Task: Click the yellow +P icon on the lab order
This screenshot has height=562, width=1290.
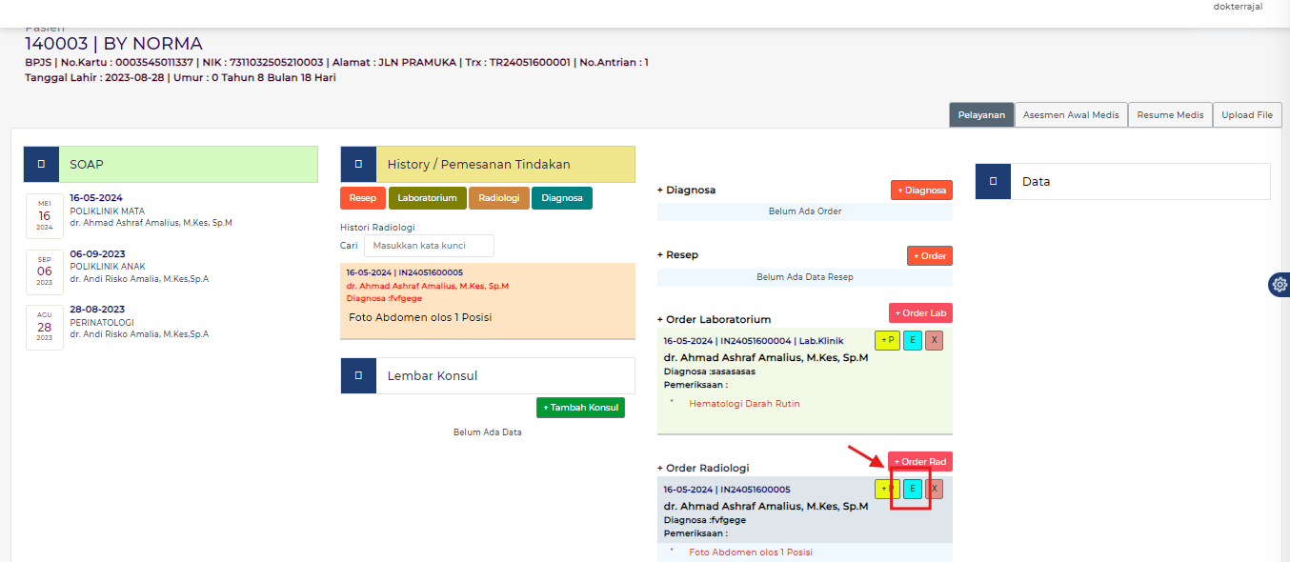Action: 887,340
